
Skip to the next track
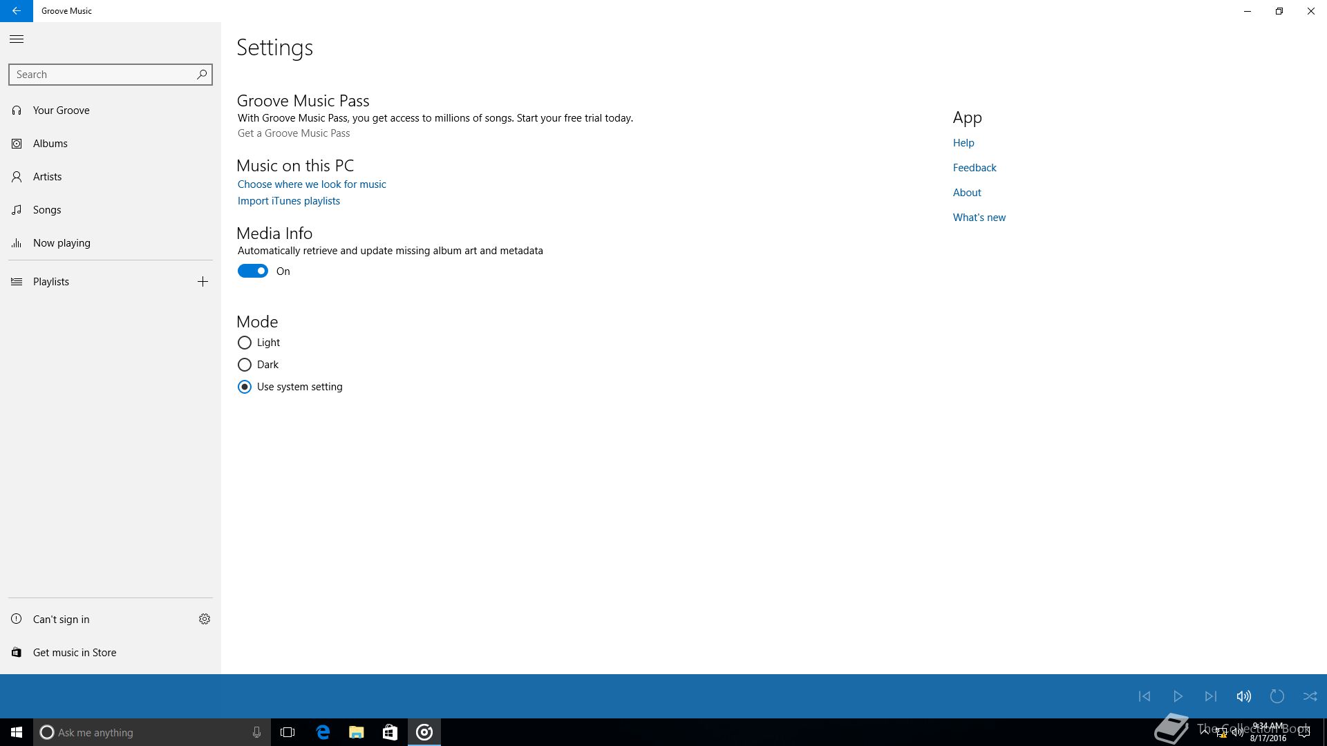[x=1211, y=696]
